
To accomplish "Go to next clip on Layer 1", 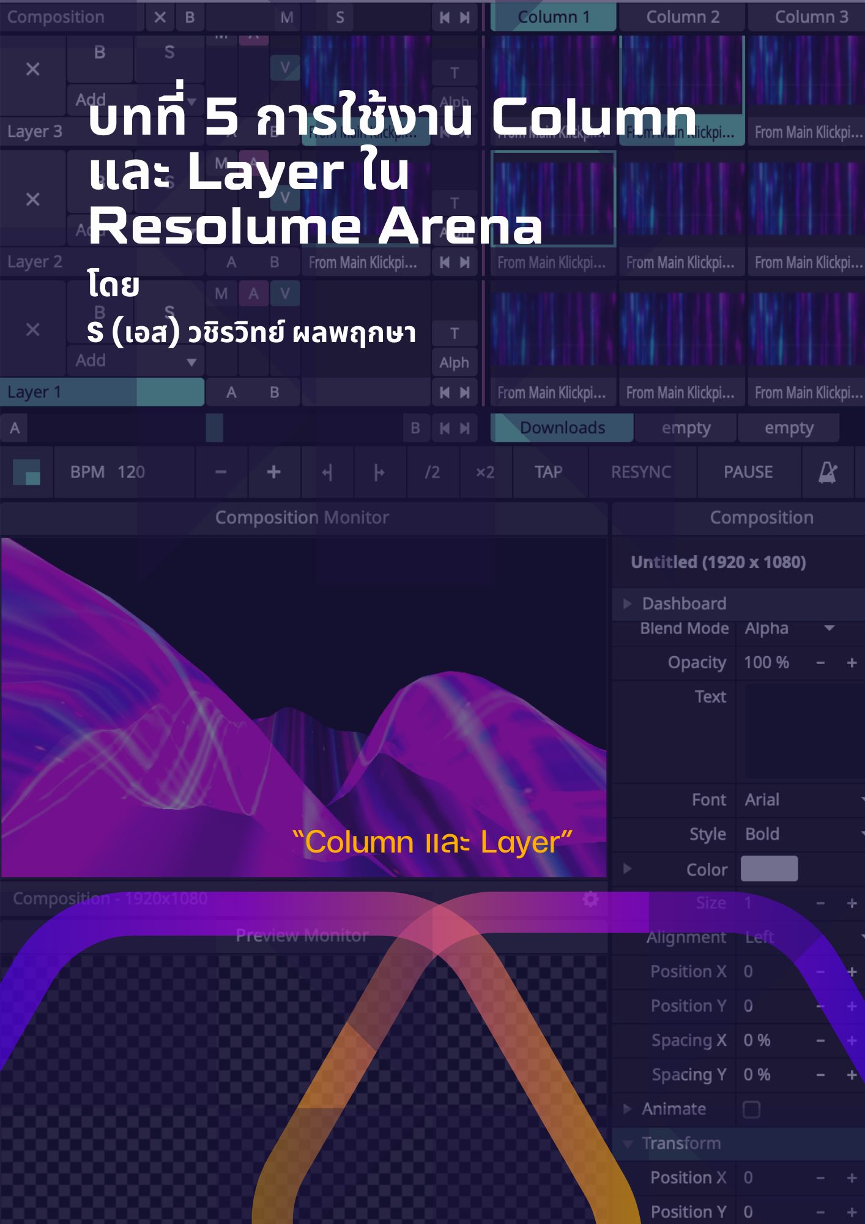I will tap(465, 392).
